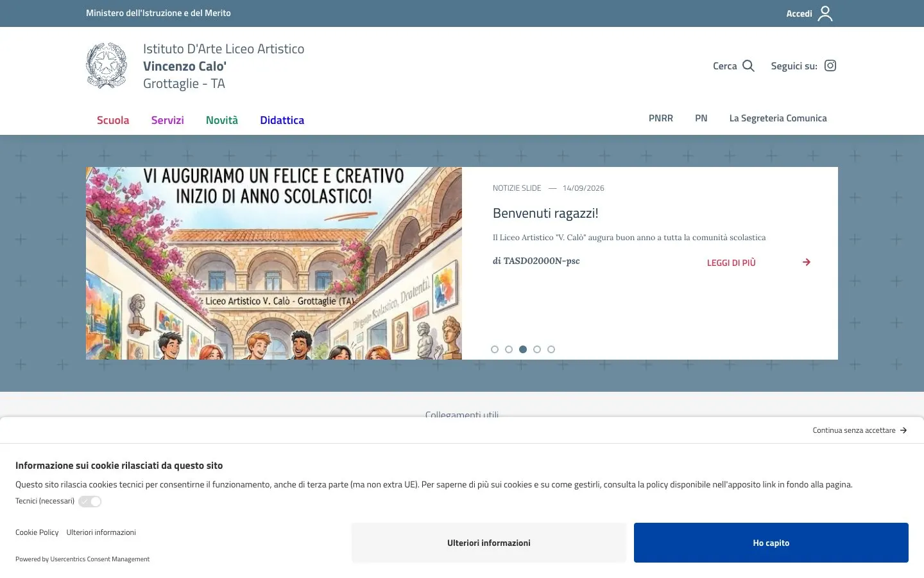Open La Segreteria Comunica page
924x578 pixels.
tap(778, 118)
